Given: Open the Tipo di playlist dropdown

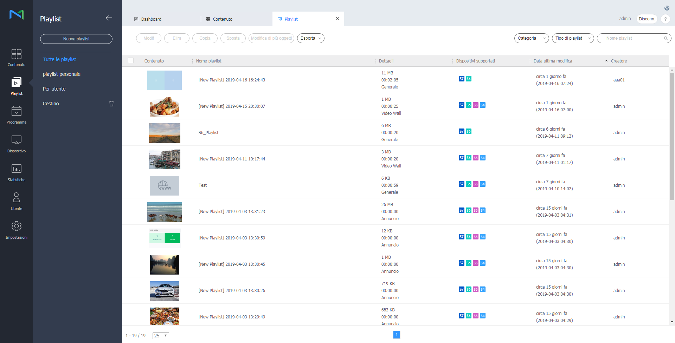Looking at the screenshot, I should [x=573, y=38].
